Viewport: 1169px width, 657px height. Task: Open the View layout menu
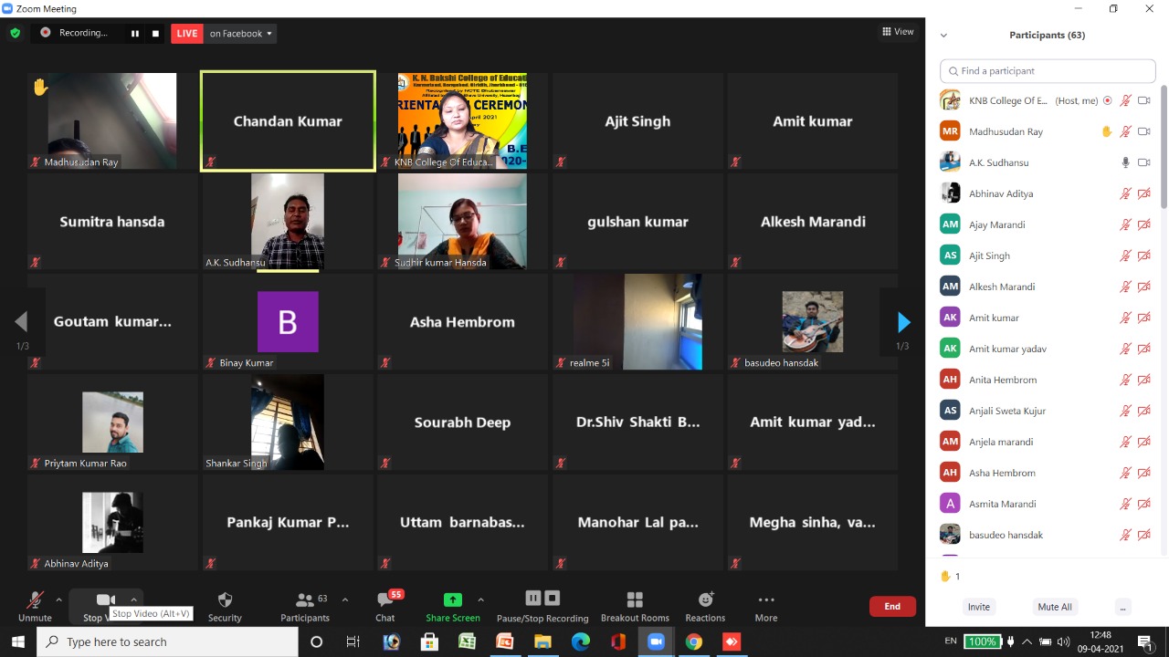pos(898,32)
